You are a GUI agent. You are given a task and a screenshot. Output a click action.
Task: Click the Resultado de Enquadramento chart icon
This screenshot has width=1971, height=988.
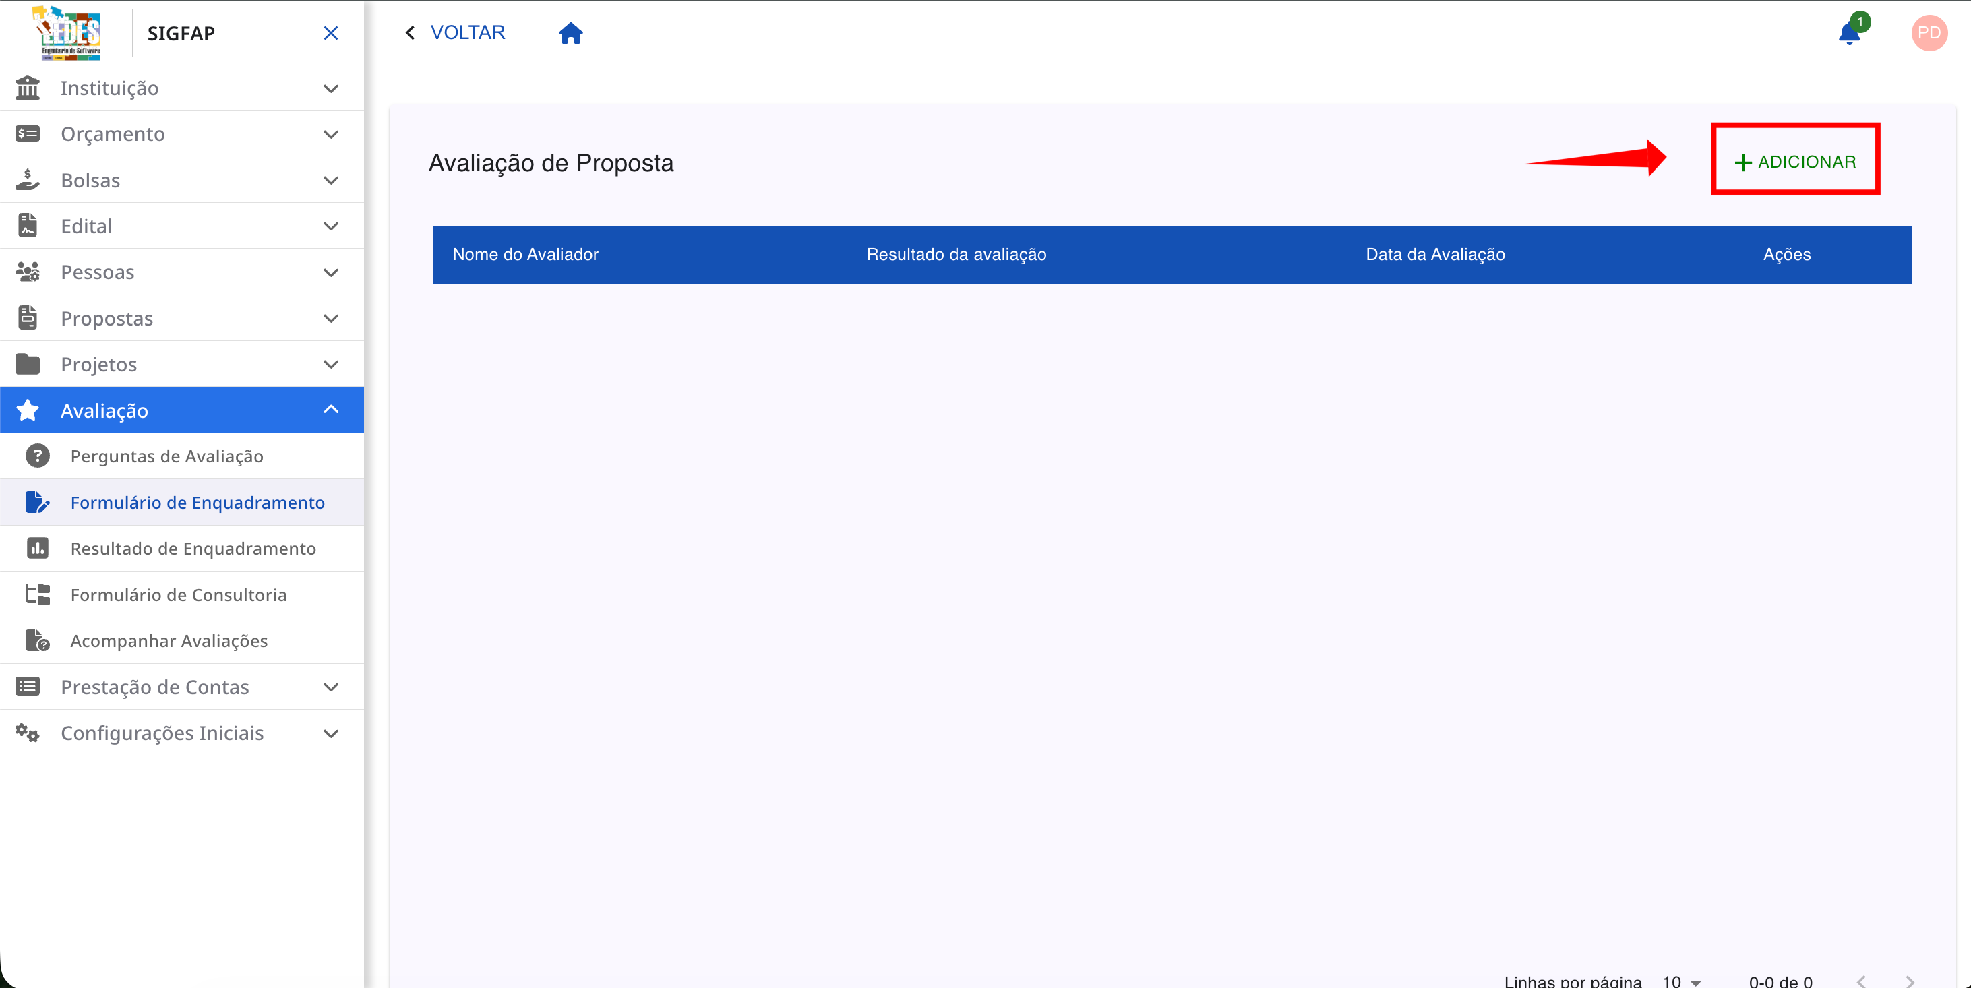pos(38,549)
